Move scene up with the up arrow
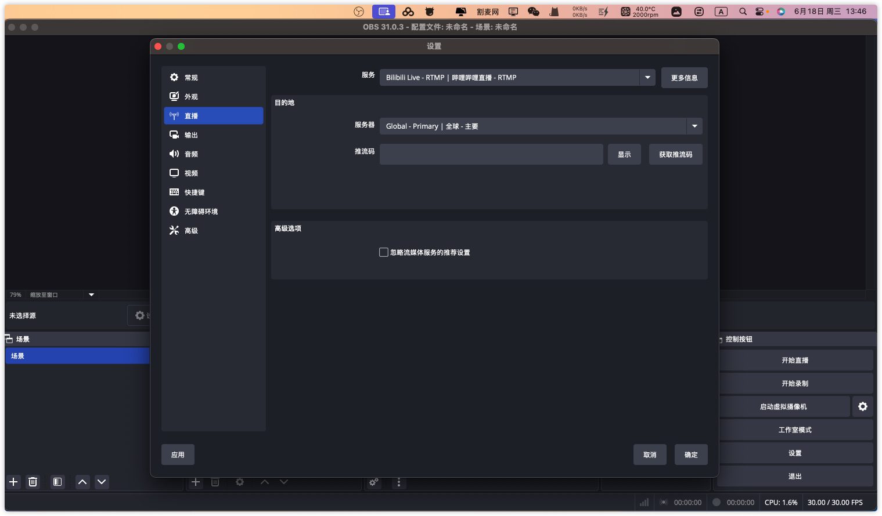This screenshot has height=516, width=882. tap(82, 482)
